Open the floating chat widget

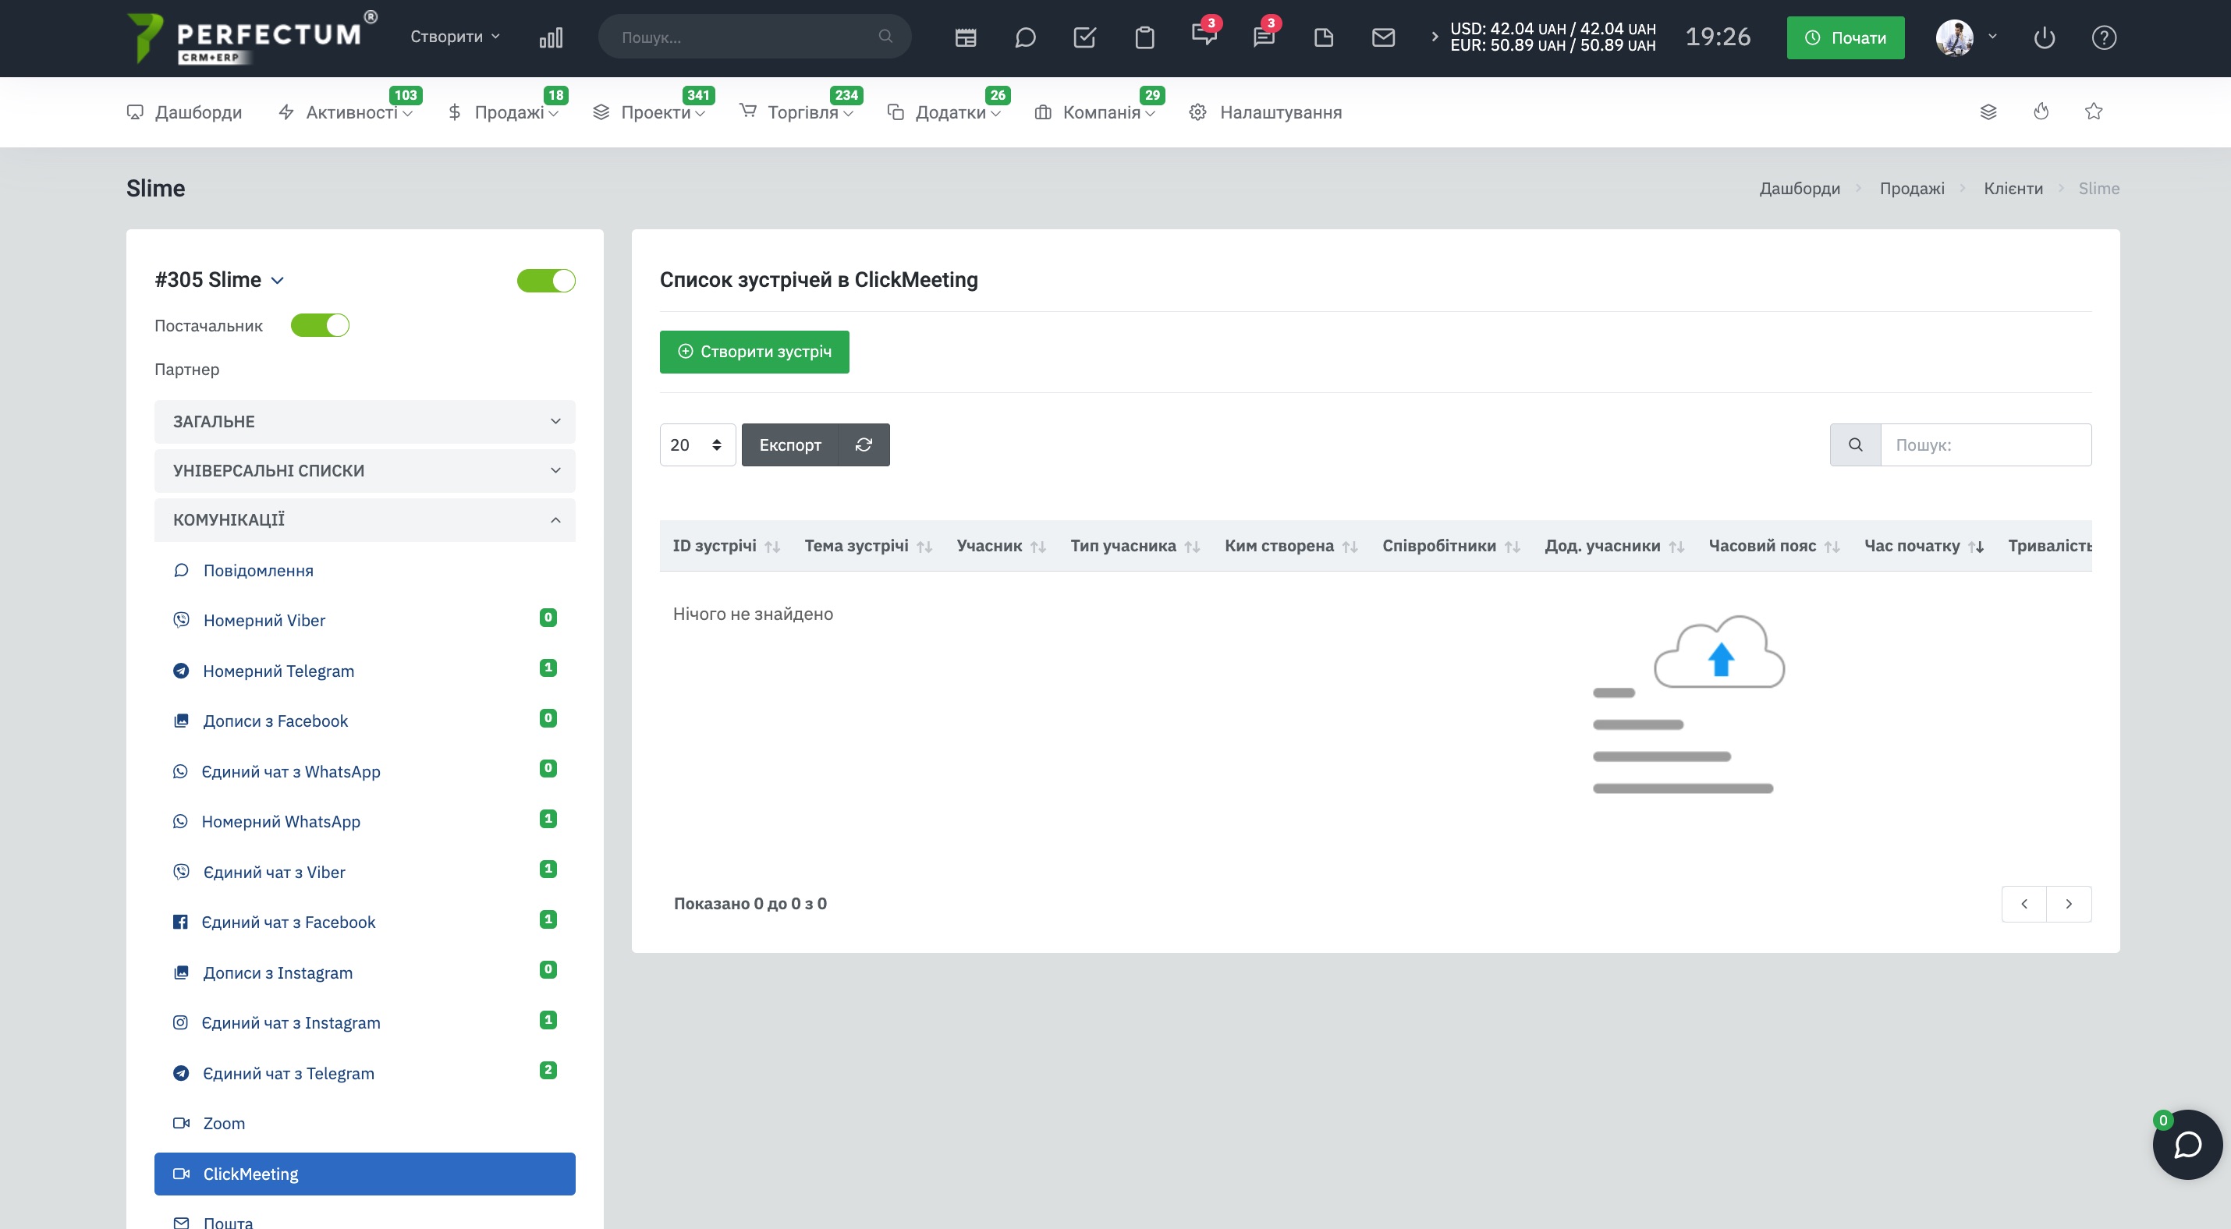(2187, 1144)
